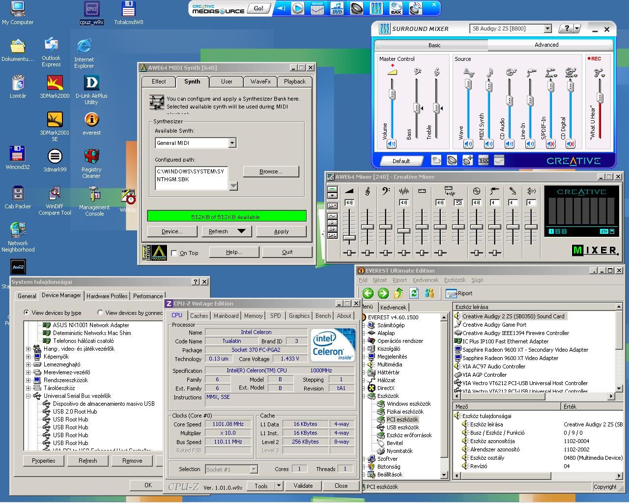This screenshot has height=503, width=629.
Task: Select PCI eszközök in EVEREST tree
Action: (x=402, y=419)
